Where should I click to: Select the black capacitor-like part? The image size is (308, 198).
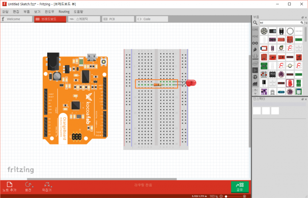[264, 83]
